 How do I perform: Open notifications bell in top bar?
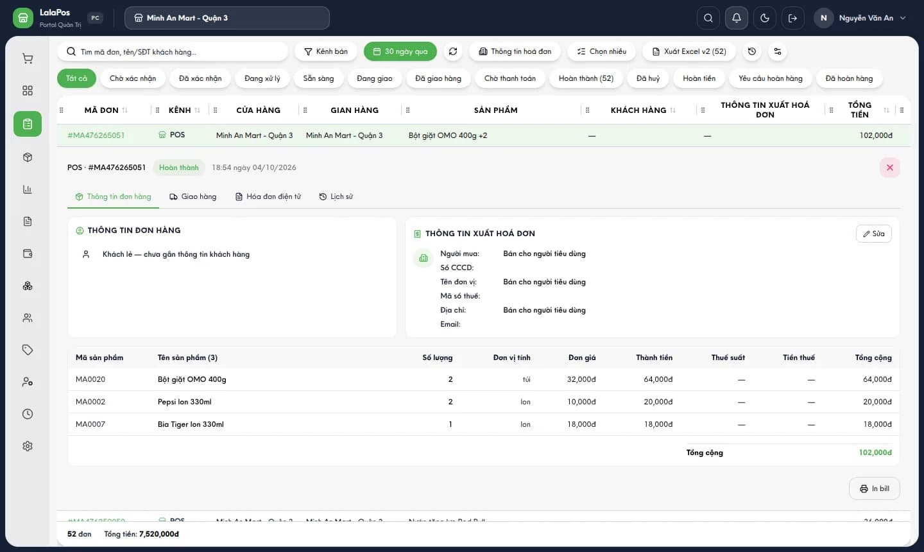(x=737, y=18)
